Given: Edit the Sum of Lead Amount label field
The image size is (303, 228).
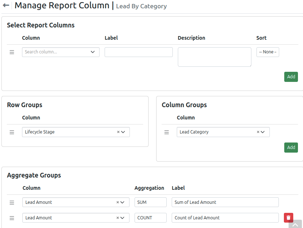Looking at the screenshot, I should (225, 202).
